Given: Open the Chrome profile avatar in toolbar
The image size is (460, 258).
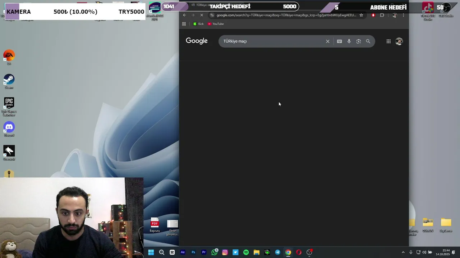Looking at the screenshot, I should 395,15.
